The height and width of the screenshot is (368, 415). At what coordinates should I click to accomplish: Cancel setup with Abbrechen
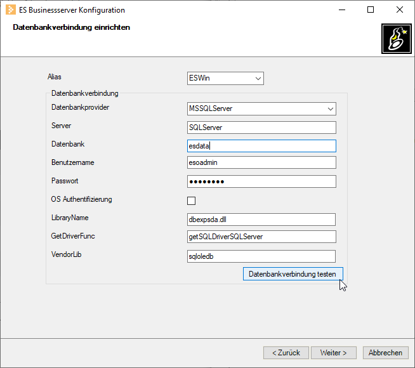point(385,353)
